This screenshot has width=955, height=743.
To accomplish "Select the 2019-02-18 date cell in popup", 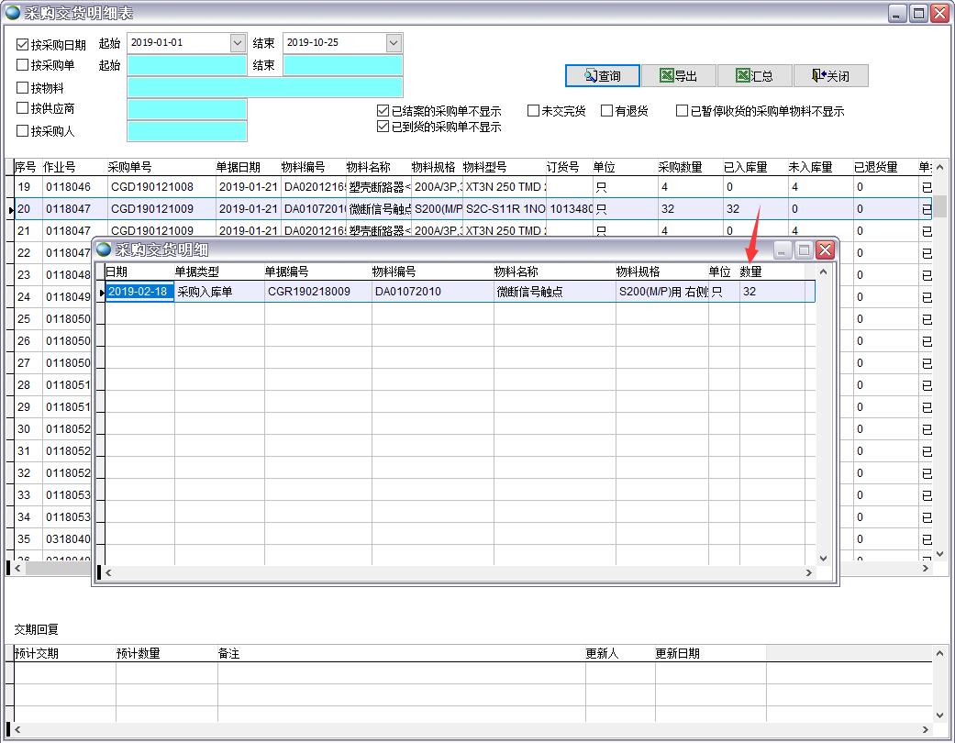I will pos(139,292).
